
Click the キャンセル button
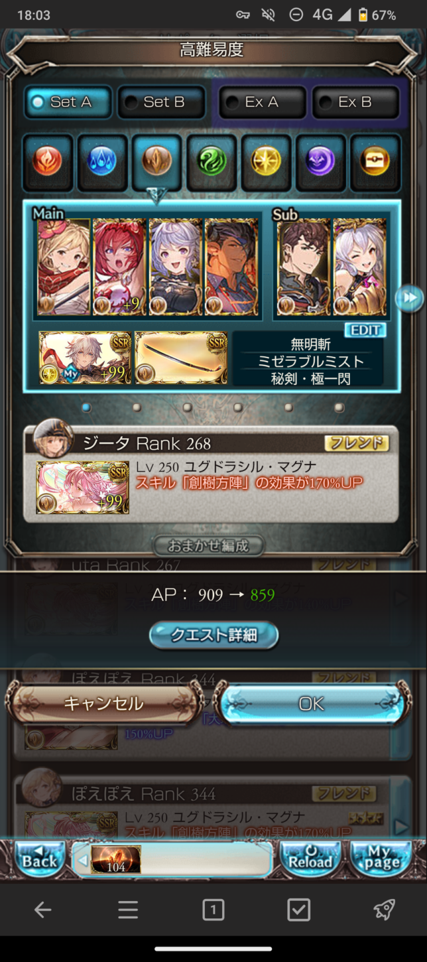coord(103,703)
